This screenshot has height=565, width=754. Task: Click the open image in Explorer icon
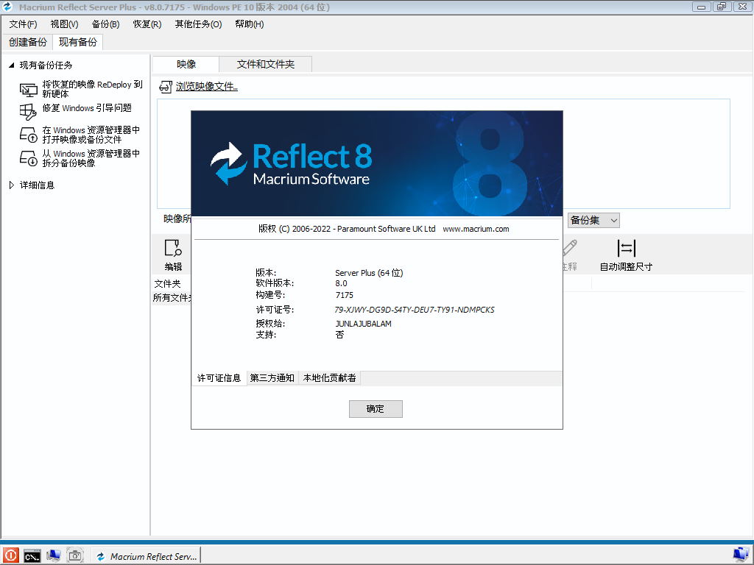pos(28,135)
